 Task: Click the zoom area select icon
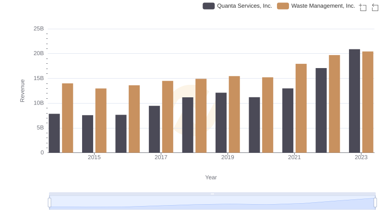point(363,7)
